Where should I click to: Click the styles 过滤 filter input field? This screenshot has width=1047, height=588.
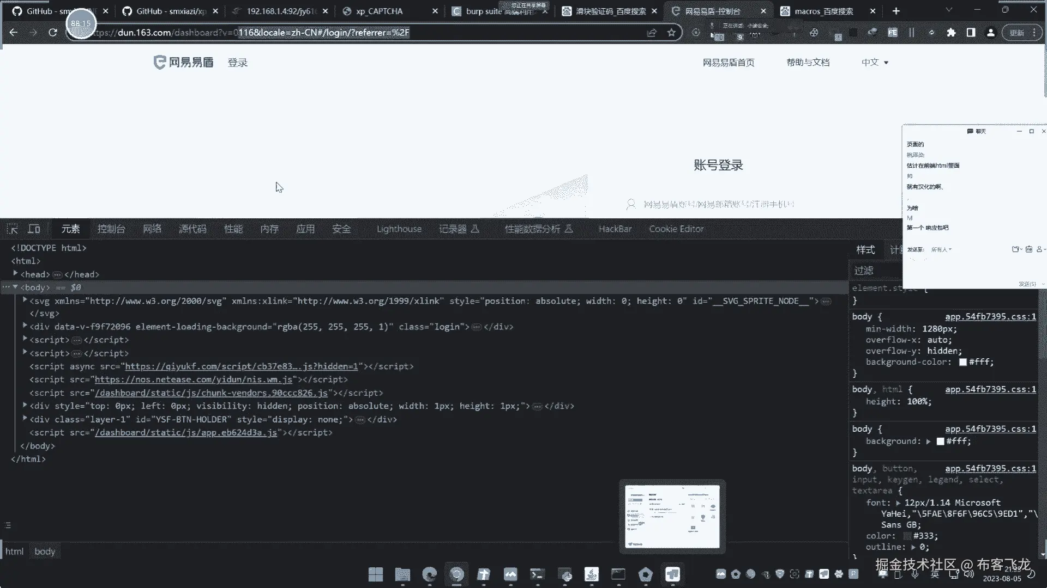coord(872,271)
